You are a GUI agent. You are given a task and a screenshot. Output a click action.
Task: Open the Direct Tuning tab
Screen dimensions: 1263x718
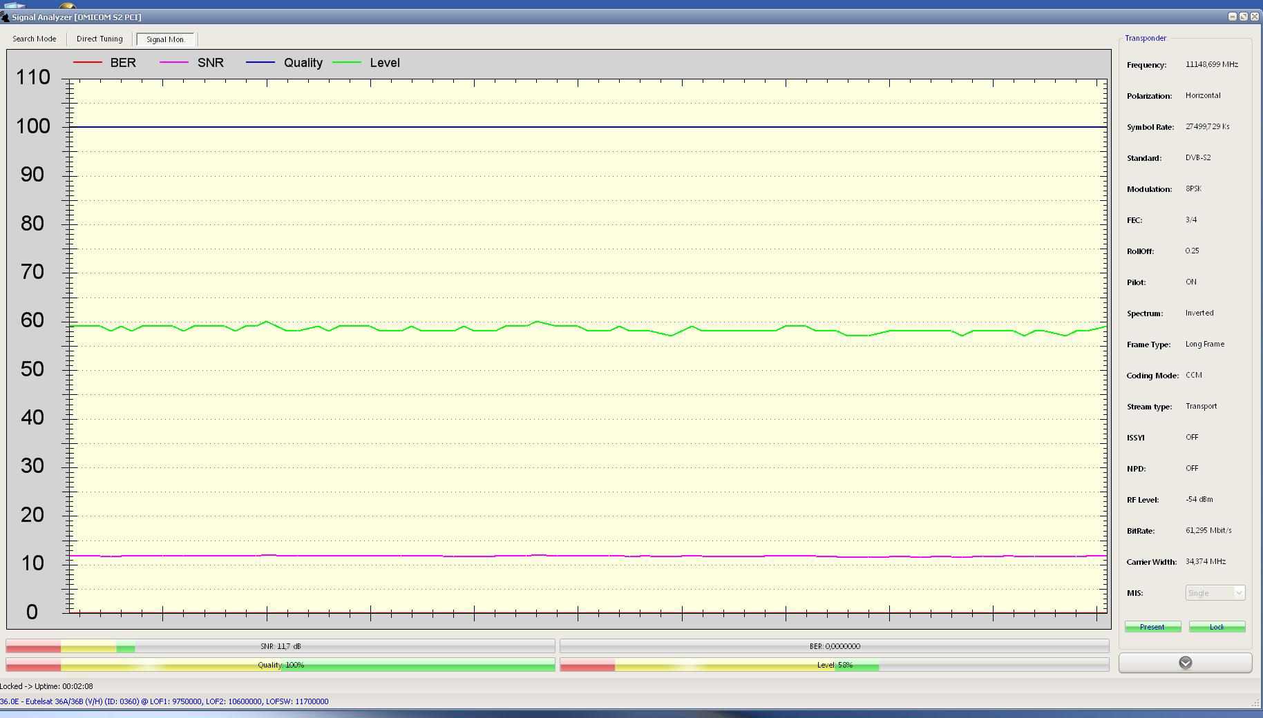[x=99, y=39]
